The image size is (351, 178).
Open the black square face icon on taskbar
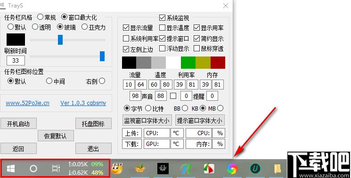(x=163, y=169)
